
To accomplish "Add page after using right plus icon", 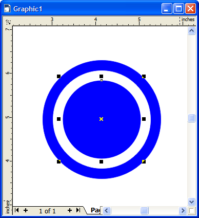I will 70,210.
